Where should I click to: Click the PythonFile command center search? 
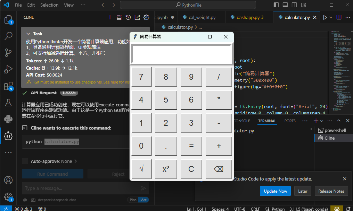click(x=188, y=5)
